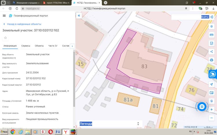
Task: Open Opera from the taskbar
Action: (51, 132)
